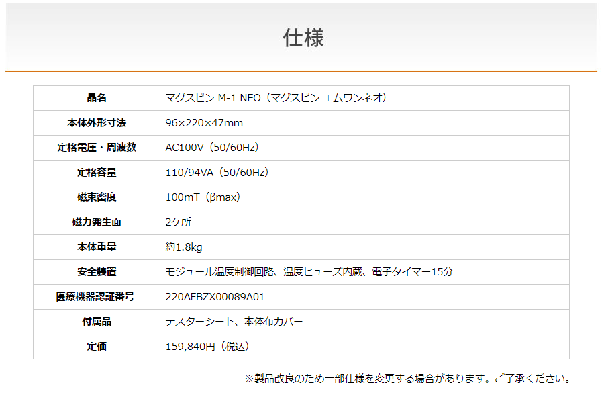Click the dimensions value 96×220×47mm
Screen dimensions: 604x403
click(x=204, y=123)
